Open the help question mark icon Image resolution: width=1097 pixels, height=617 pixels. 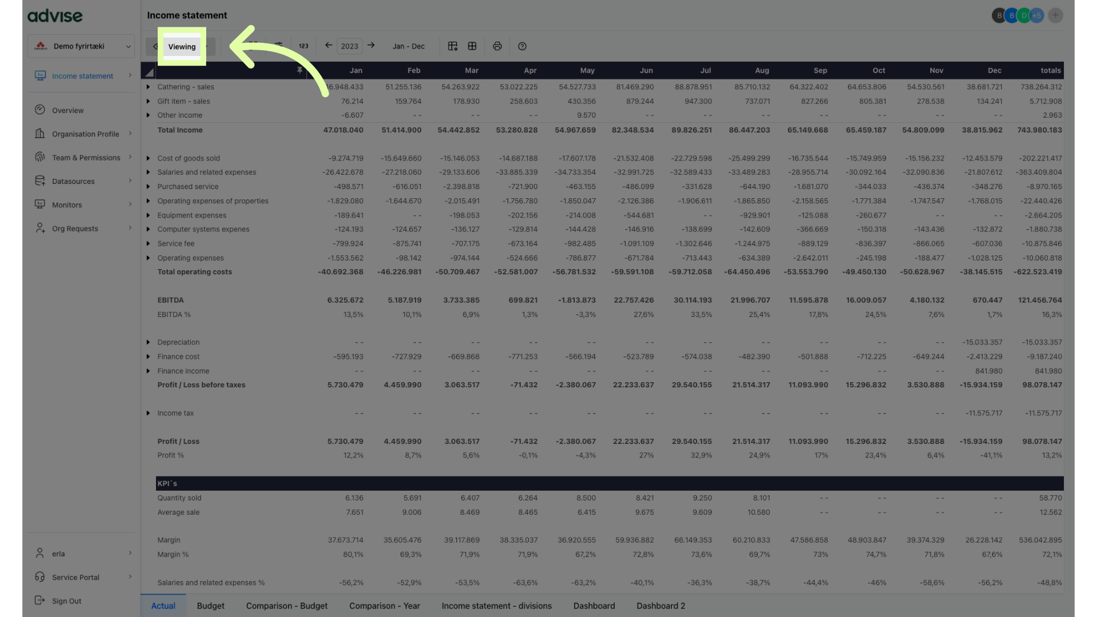(522, 46)
